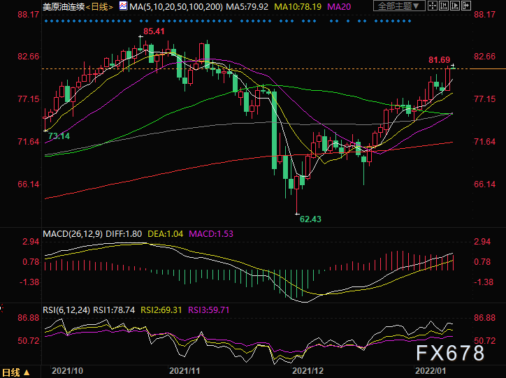Screen dimensions: 506x378
Task: Click the MA10:78.19 yellow legend value
Action: tap(298, 6)
